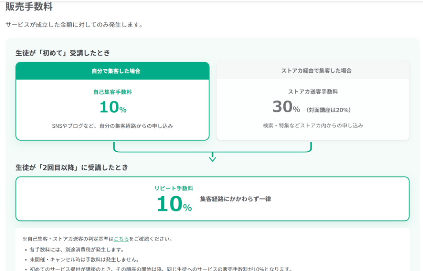Click the リピート手数料 label
This screenshot has width=423, height=271.
point(174,189)
